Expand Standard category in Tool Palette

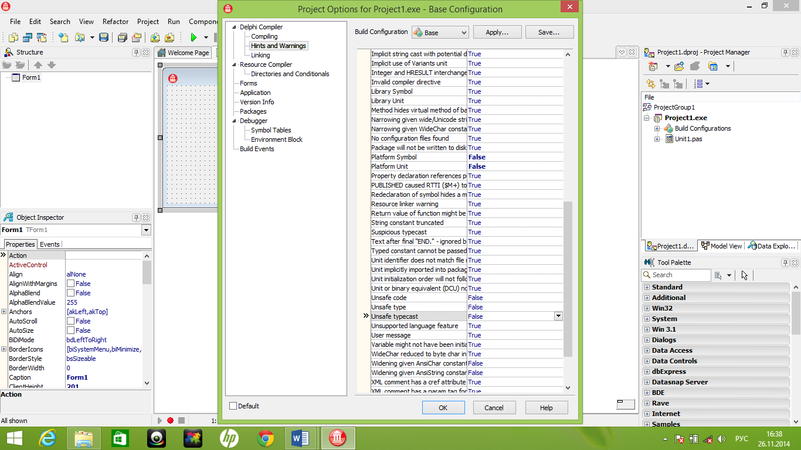click(647, 287)
